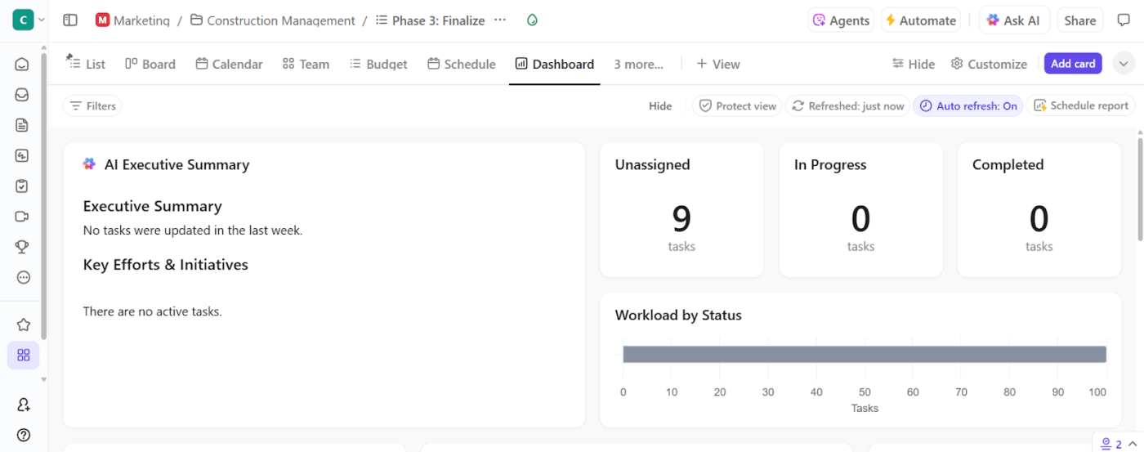Open the Inbox icon in sidebar
The width and height of the screenshot is (1144, 452).
22,95
